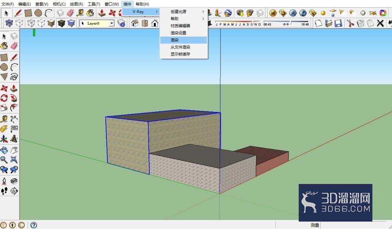This screenshot has height=229, width=392.
Task: Select the Section Plane tool
Action: [x=14, y=191]
